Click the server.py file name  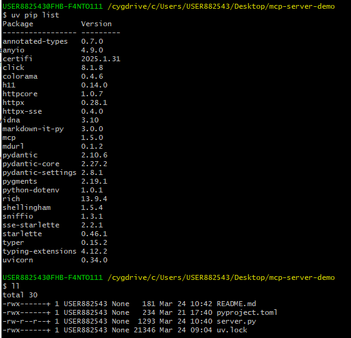(236, 321)
